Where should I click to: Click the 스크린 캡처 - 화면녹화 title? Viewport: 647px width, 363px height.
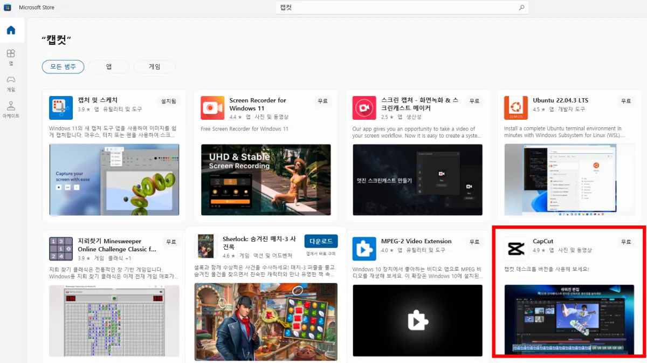pyautogui.click(x=420, y=104)
